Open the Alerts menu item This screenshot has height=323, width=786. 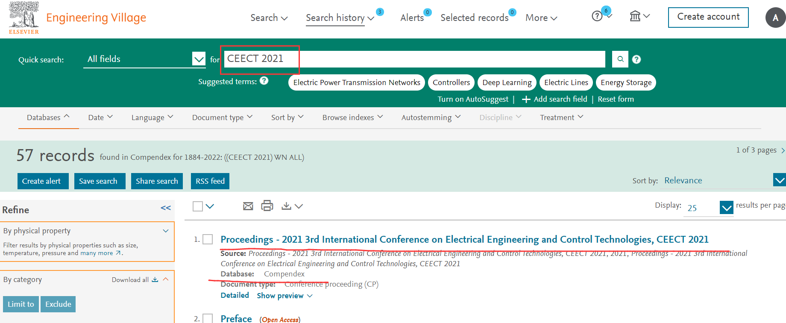pyautogui.click(x=412, y=18)
